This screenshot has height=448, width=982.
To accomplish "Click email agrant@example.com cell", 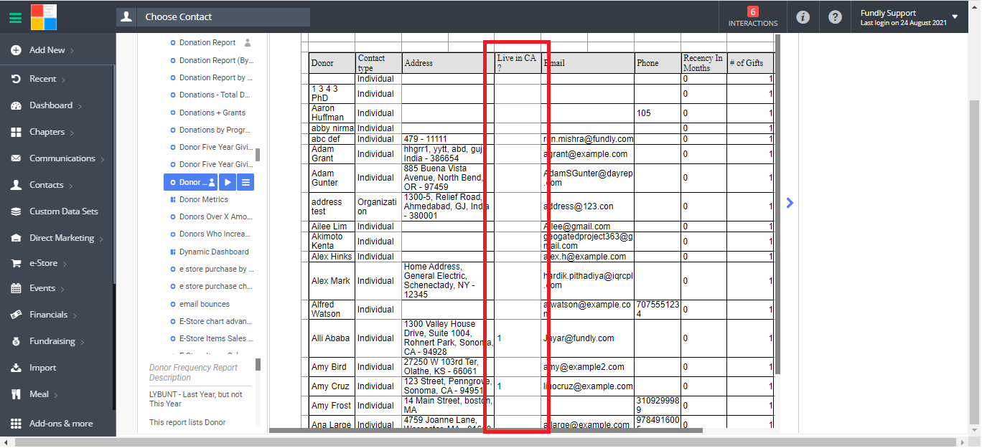I will click(x=587, y=154).
